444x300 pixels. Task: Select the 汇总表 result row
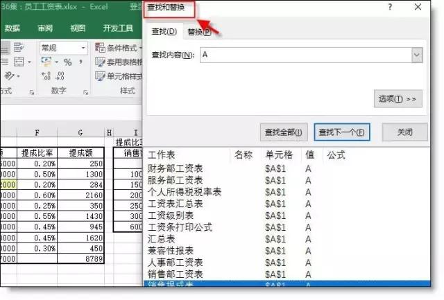pos(287,239)
